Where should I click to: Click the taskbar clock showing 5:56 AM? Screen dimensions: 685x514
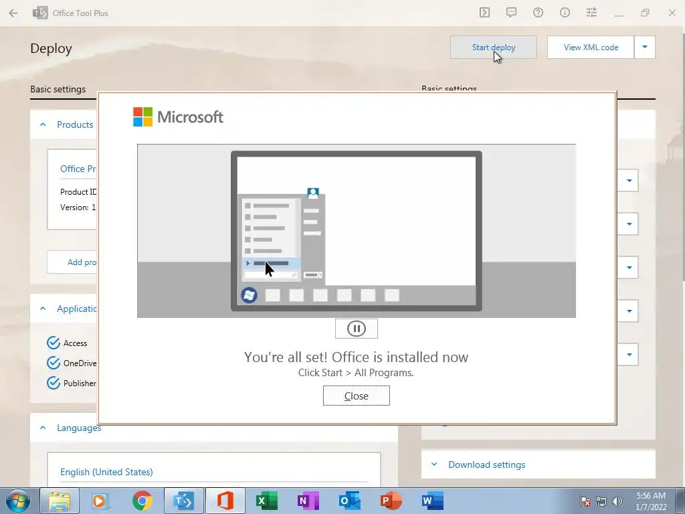651,501
